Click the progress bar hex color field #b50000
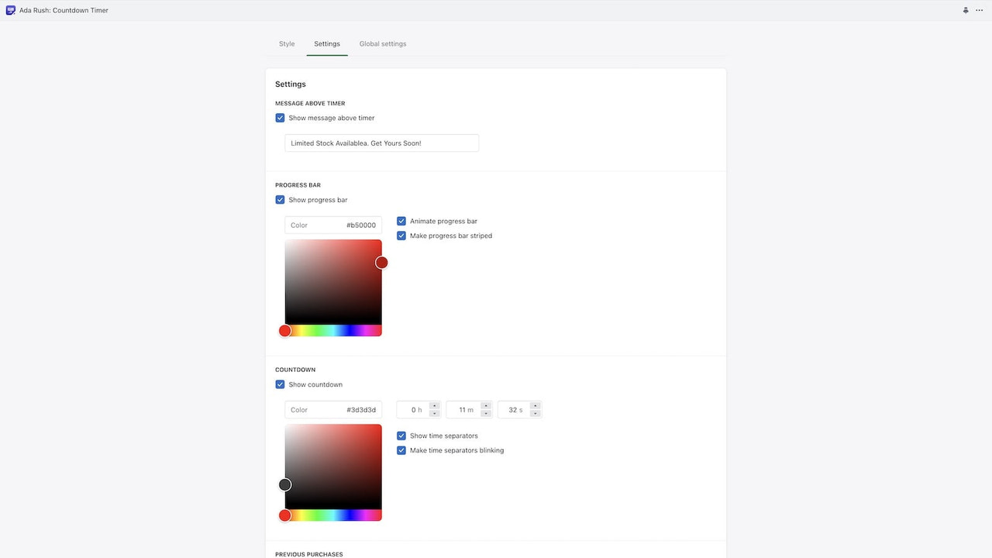The image size is (992, 558). point(360,225)
